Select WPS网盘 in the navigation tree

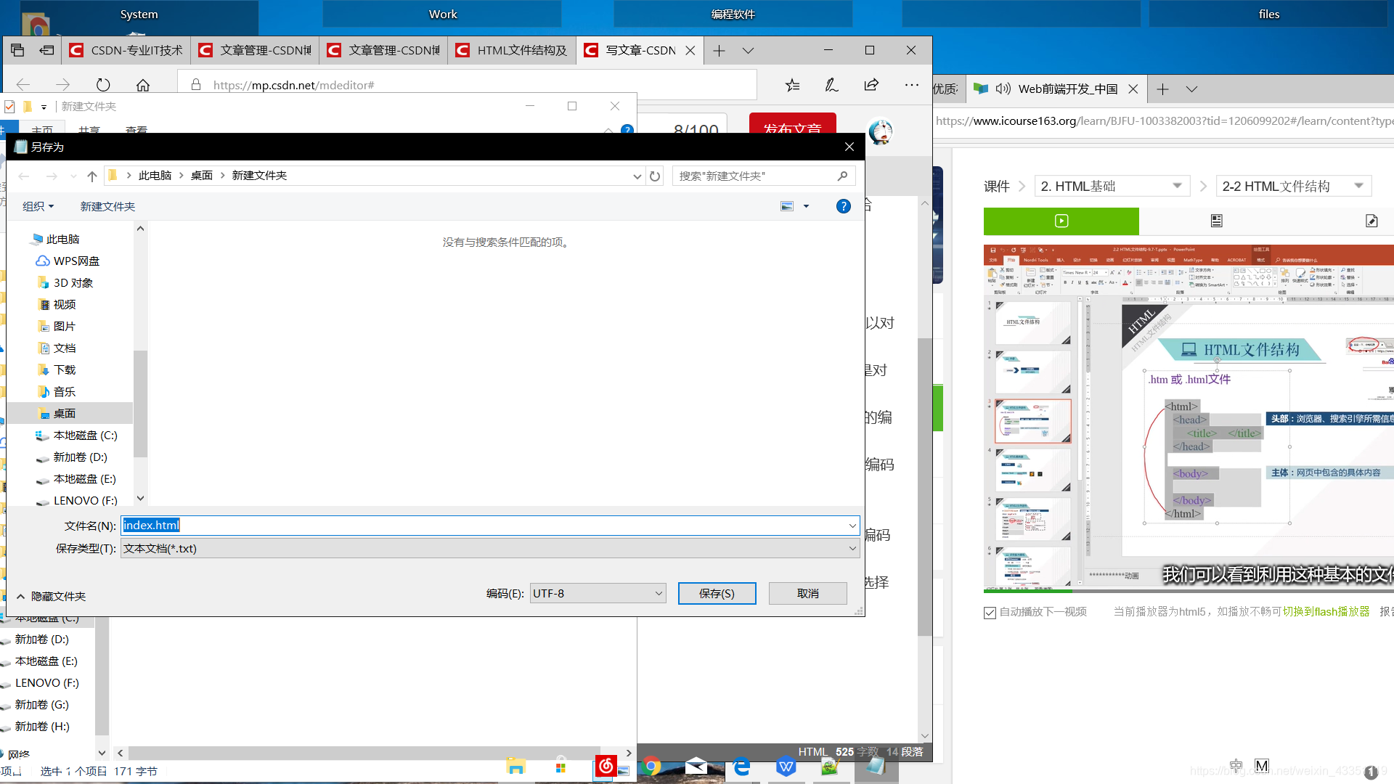pos(76,261)
